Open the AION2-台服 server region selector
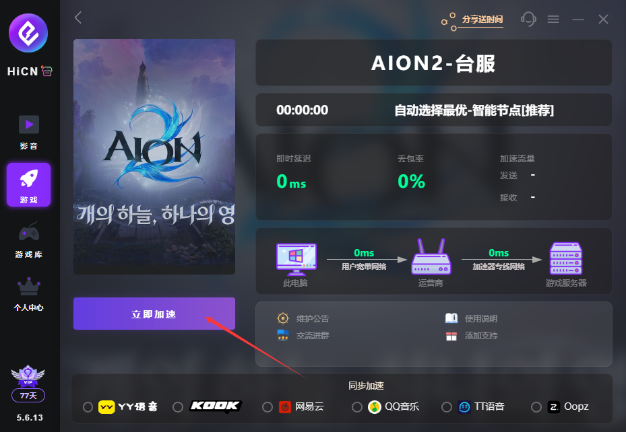 pos(433,63)
